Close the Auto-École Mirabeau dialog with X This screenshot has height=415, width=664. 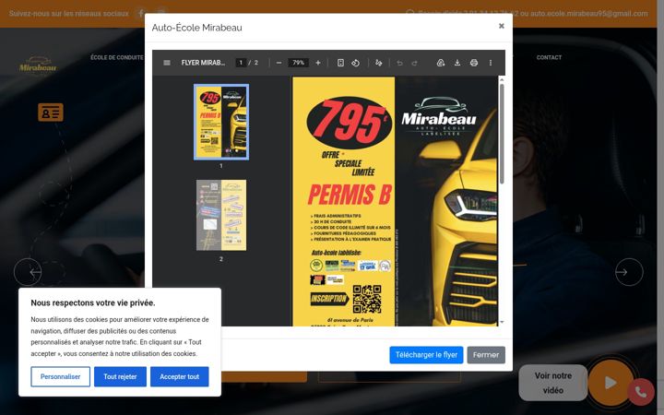[502, 26]
